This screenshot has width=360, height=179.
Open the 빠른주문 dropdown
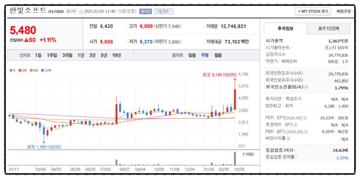tap(345, 11)
